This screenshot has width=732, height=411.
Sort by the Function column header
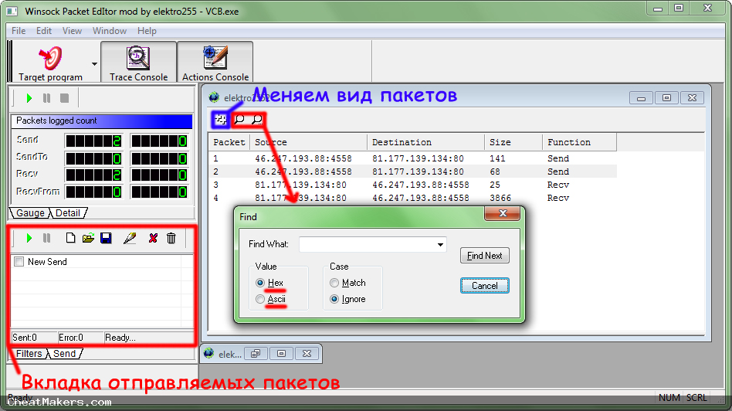(579, 142)
